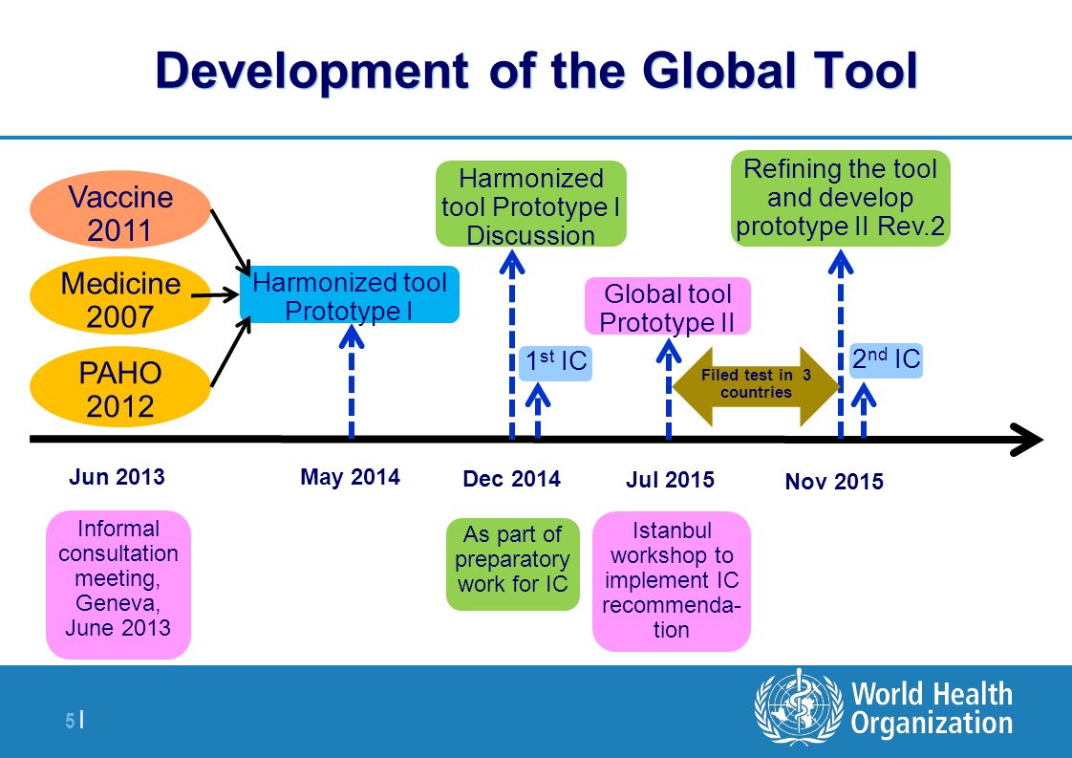Click the short dashed arrow below '2nd IC'
Viewport: 1072px width, 758px height.
[x=864, y=410]
